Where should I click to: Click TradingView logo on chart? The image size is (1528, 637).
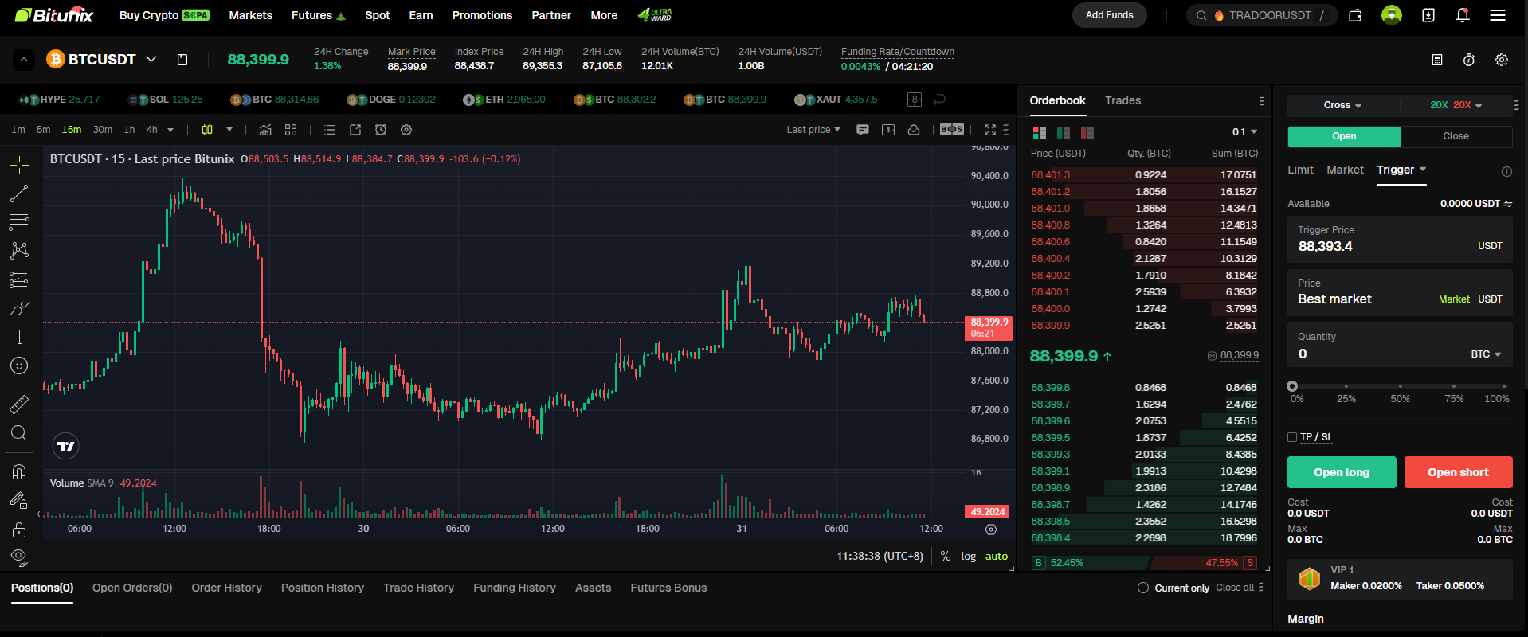(66, 446)
